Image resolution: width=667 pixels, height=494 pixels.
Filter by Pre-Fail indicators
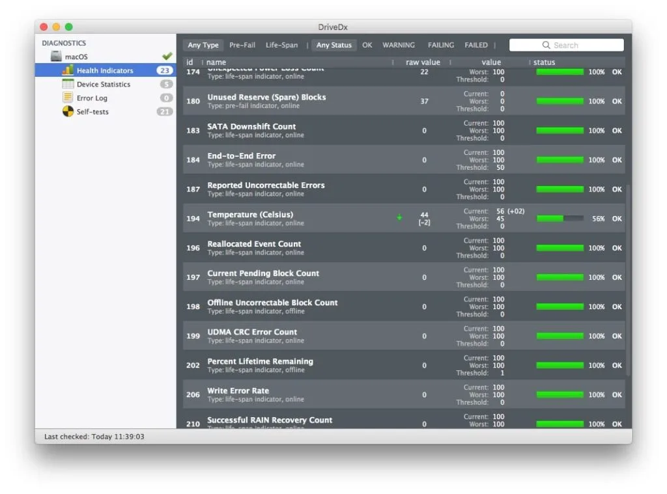[242, 45]
